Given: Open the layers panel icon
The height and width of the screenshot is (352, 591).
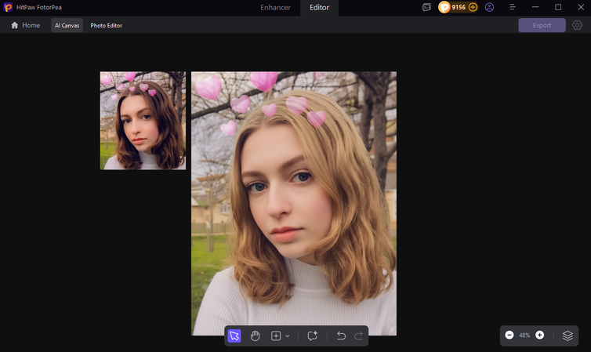Looking at the screenshot, I should pyautogui.click(x=567, y=336).
